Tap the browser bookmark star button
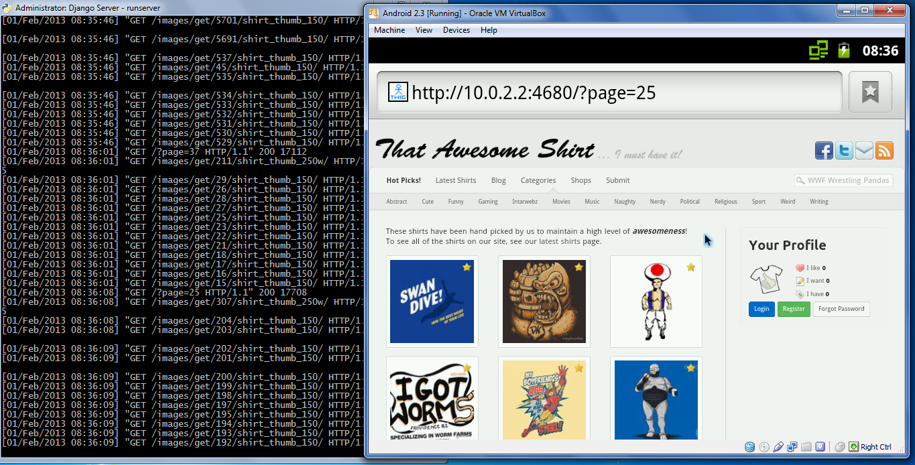This screenshot has width=915, height=465. click(870, 92)
